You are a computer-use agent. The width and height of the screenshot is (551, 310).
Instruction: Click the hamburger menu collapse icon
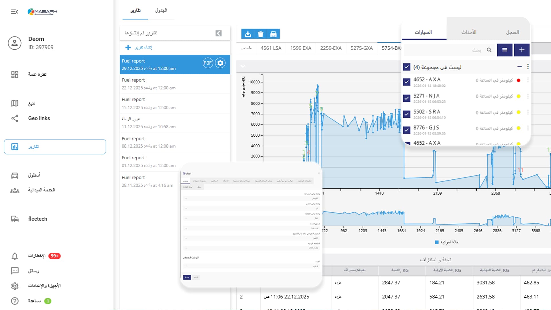[x=14, y=12]
